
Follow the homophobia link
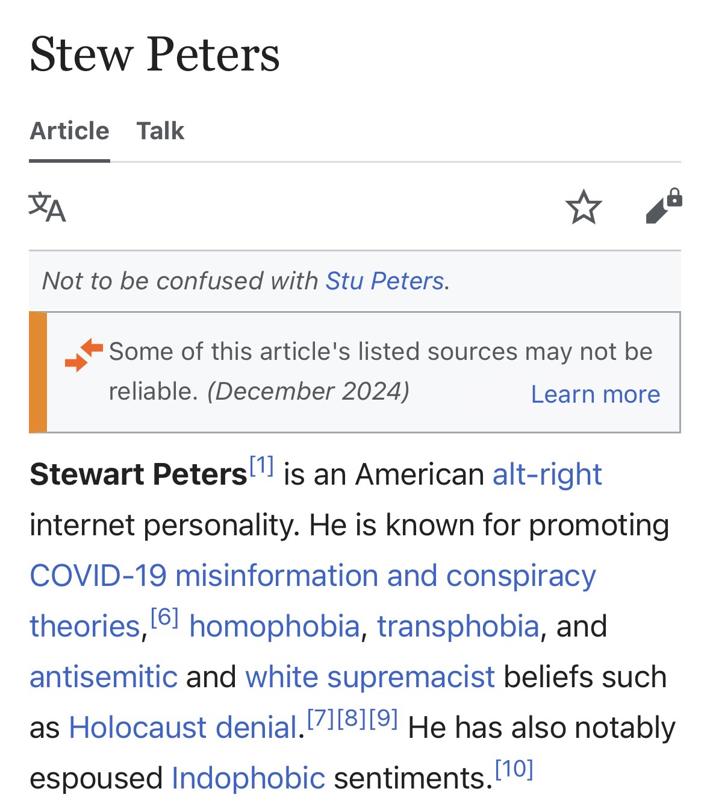click(274, 626)
